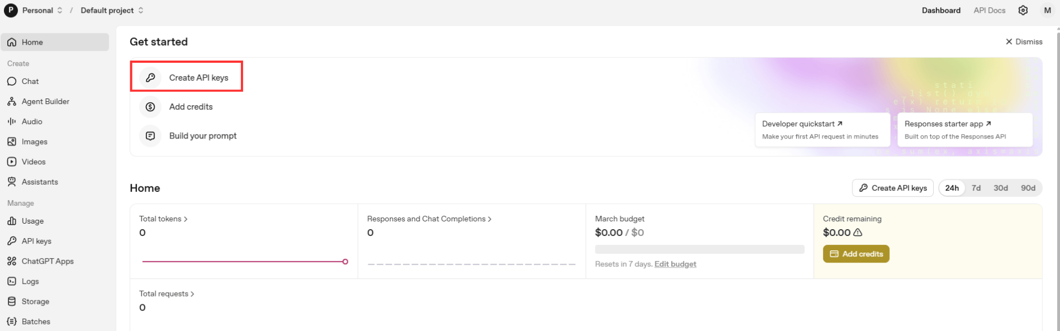1060x331 pixels.
Task: Click the Images sidebar icon
Action: [12, 142]
